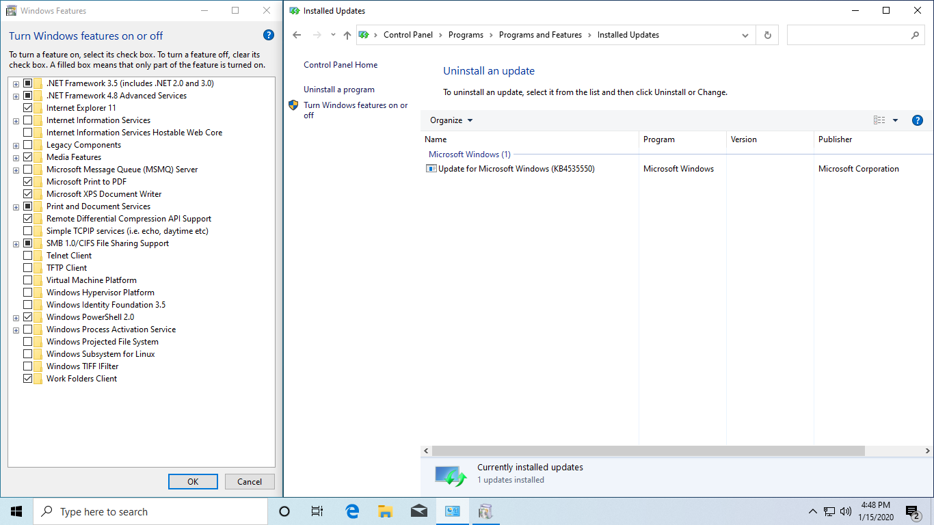Uncheck Microsoft XPS Document Writer
Screen dimensions: 934x525
coord(28,194)
